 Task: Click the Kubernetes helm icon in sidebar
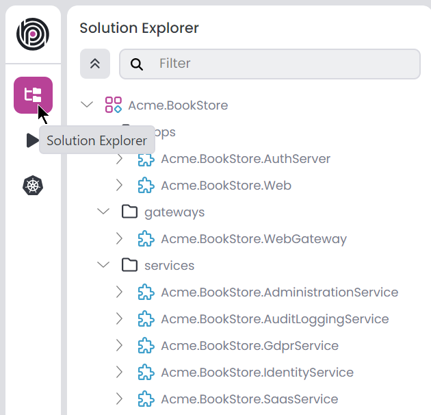[x=33, y=186]
